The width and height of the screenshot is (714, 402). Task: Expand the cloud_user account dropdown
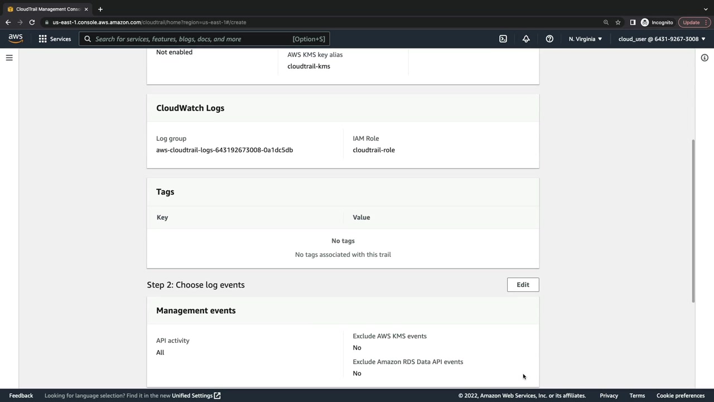(x=662, y=39)
